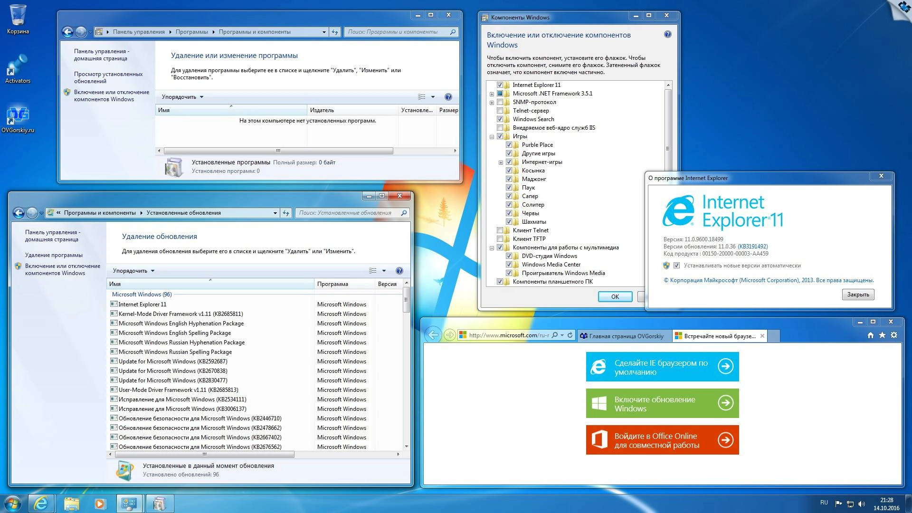The width and height of the screenshot is (912, 513).
Task: Uncheck the Windows Search component
Action: (500, 119)
